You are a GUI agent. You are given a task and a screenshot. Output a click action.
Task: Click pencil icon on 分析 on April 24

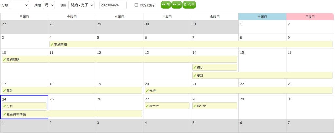tap(4, 106)
